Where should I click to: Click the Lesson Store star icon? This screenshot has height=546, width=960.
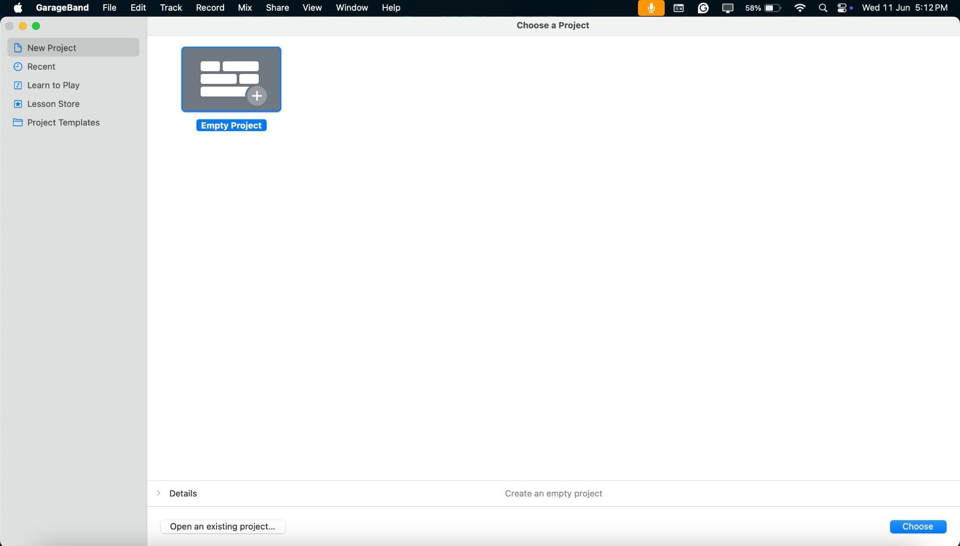[18, 104]
